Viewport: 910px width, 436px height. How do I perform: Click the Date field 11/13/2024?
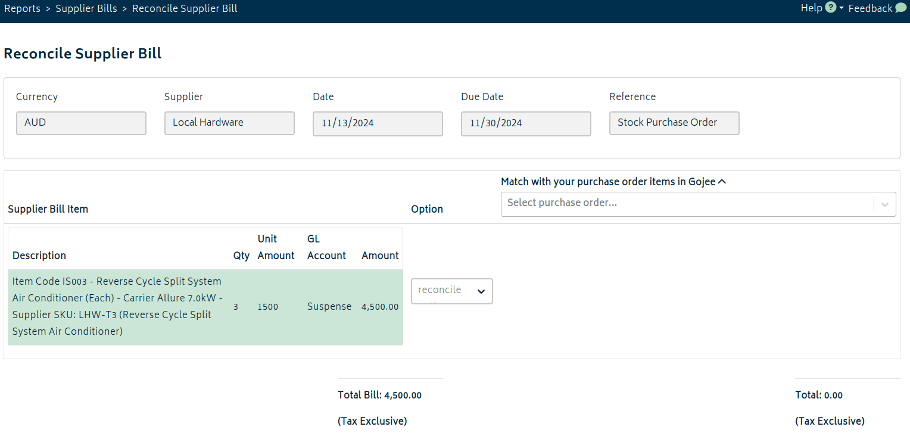pos(378,124)
